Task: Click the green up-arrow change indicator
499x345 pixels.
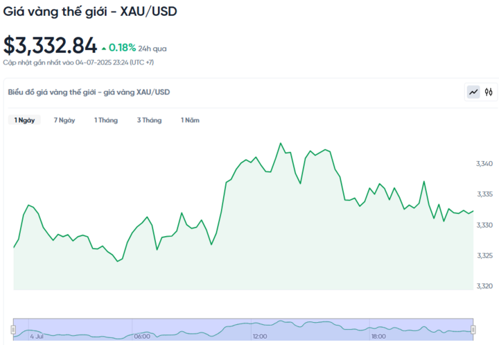Action: pyautogui.click(x=104, y=49)
